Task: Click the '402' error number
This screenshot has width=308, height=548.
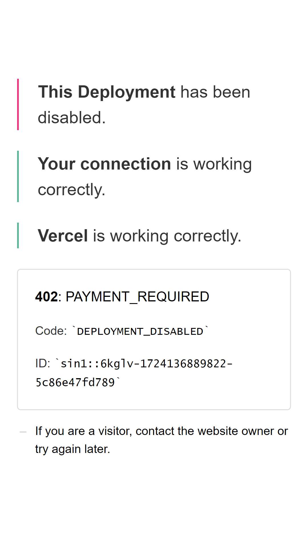Action: point(46,297)
